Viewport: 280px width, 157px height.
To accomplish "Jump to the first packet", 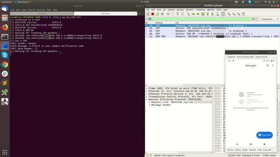I will (208, 14).
